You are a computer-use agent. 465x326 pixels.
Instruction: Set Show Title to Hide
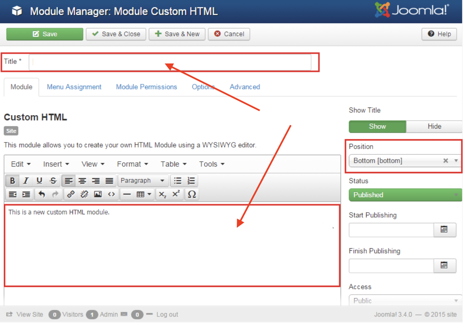tap(434, 127)
